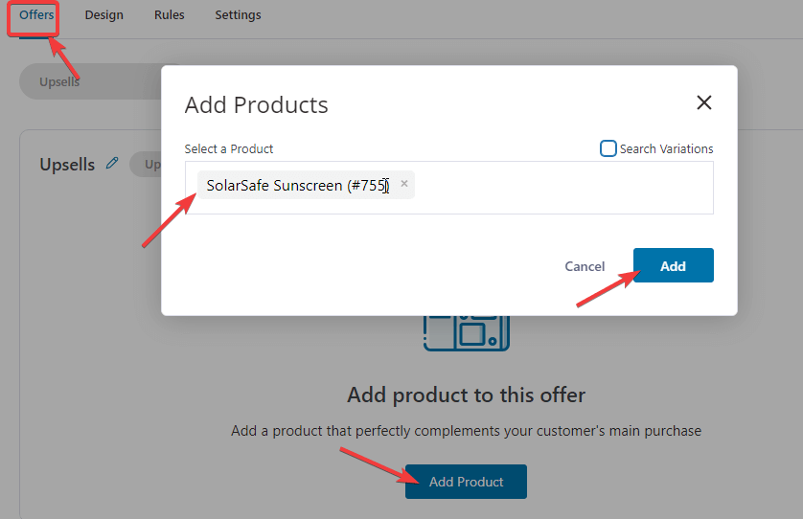Image resolution: width=803 pixels, height=519 pixels.
Task: Click the Upsells section heading
Action: pyautogui.click(x=67, y=165)
